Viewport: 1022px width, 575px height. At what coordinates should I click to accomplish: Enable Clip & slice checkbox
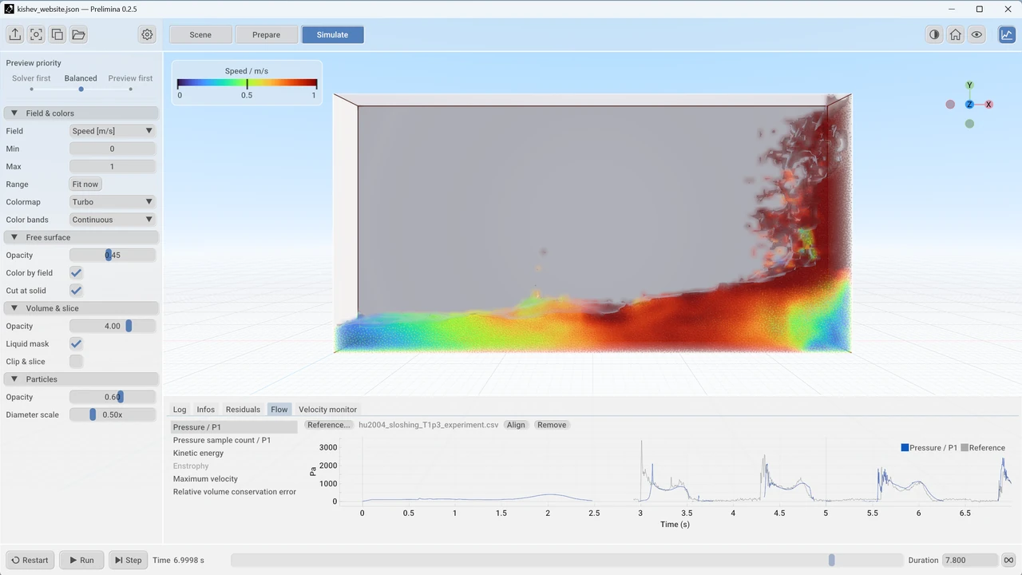76,362
